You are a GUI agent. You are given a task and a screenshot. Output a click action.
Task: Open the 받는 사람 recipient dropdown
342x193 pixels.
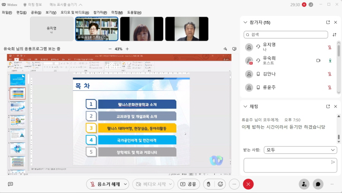(300, 150)
